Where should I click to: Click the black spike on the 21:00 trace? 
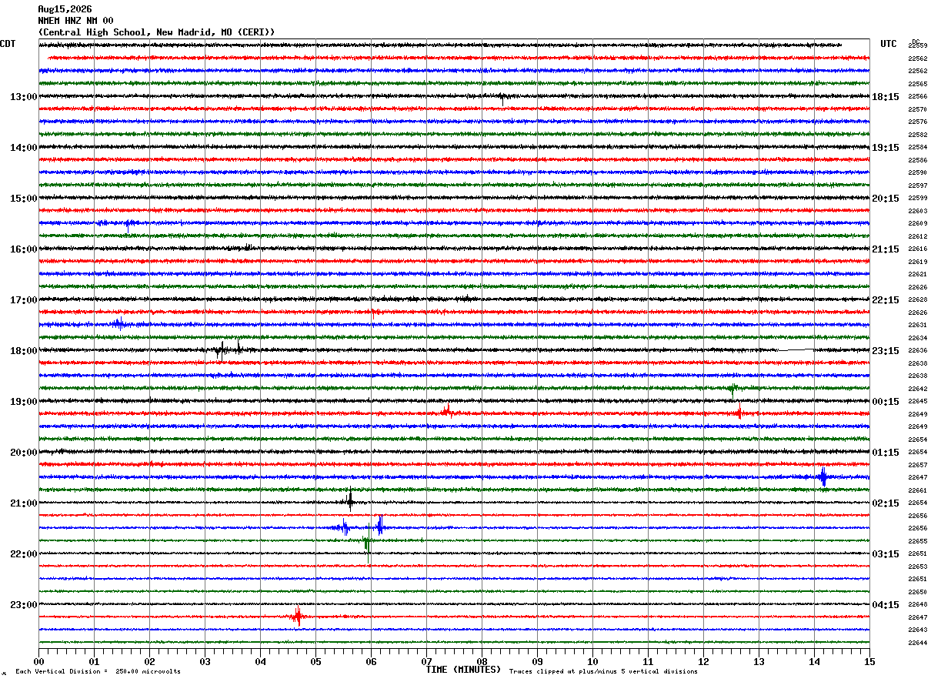pos(350,501)
